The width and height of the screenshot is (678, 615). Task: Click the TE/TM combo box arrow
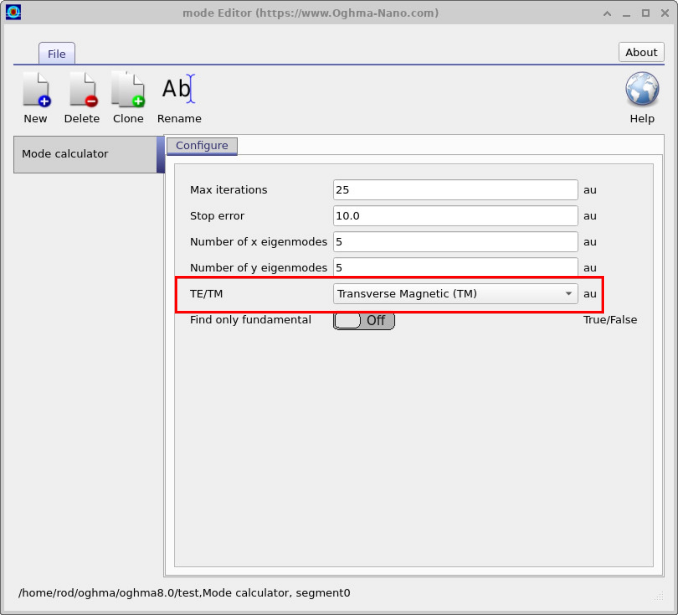(x=568, y=293)
